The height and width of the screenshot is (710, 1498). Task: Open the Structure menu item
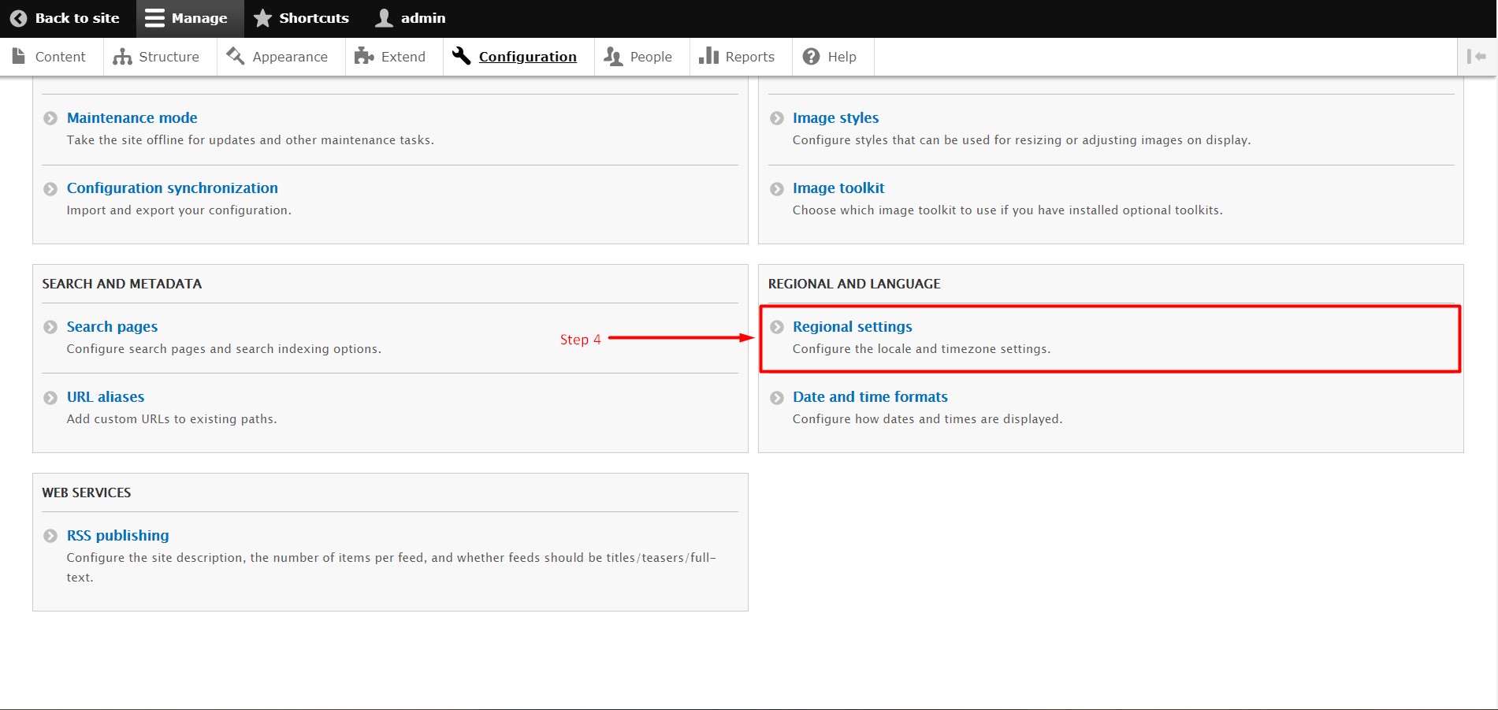point(169,57)
